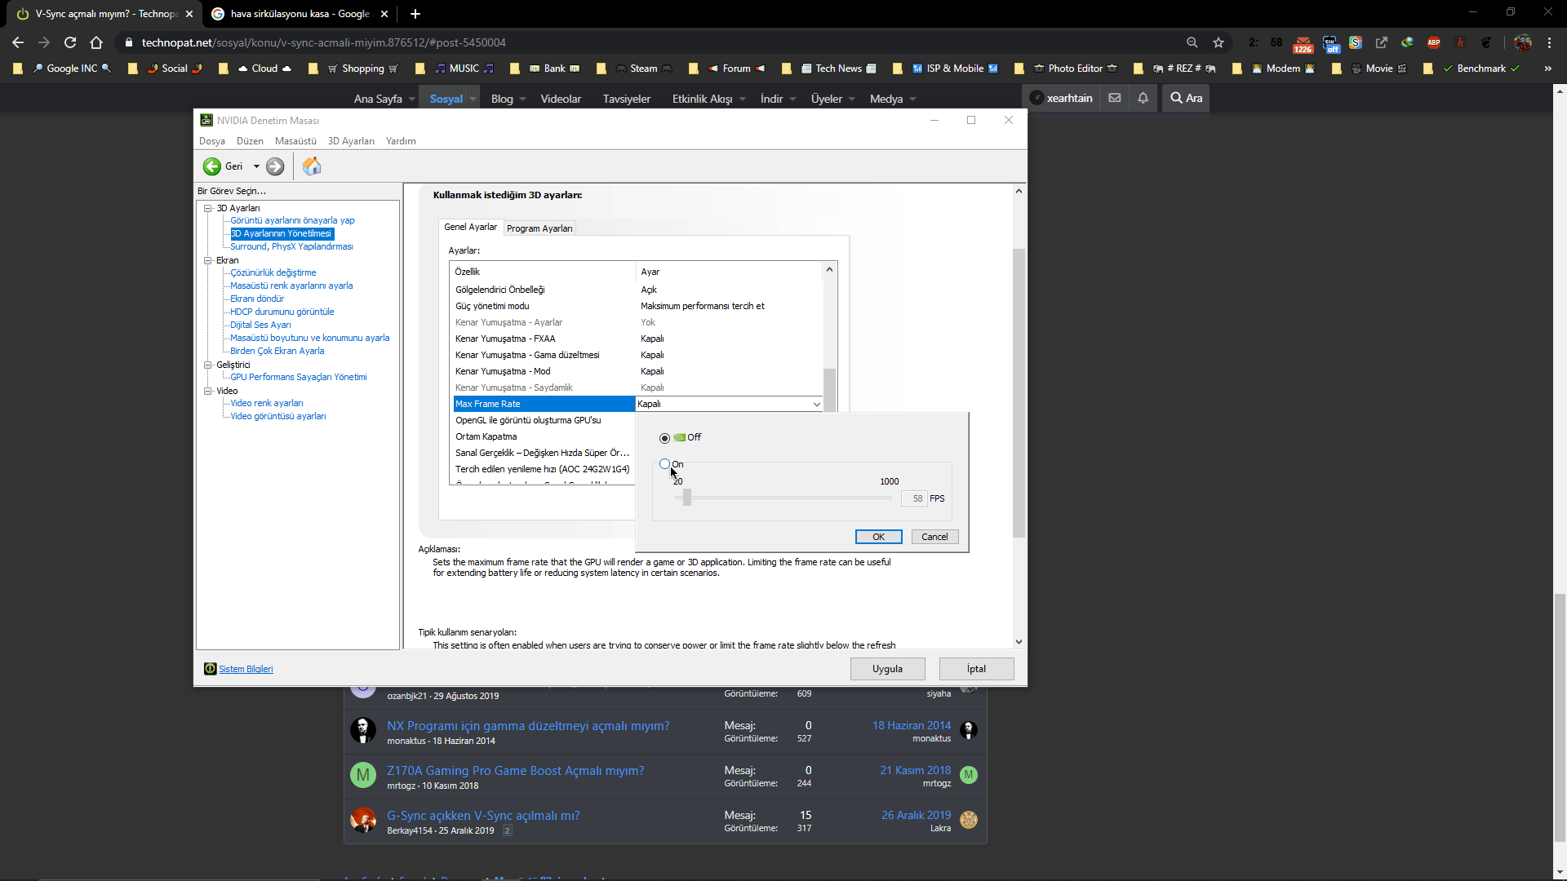Click the FPS value input field

coord(914,498)
